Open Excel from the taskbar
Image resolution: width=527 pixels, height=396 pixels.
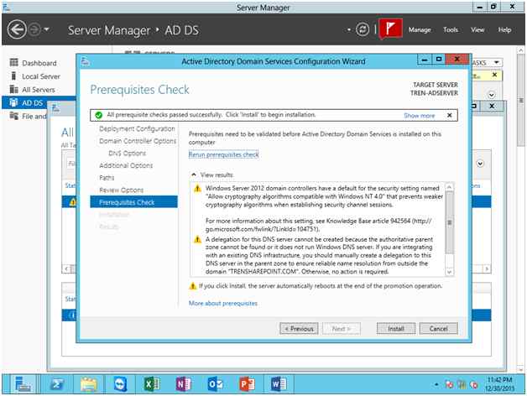click(x=152, y=384)
